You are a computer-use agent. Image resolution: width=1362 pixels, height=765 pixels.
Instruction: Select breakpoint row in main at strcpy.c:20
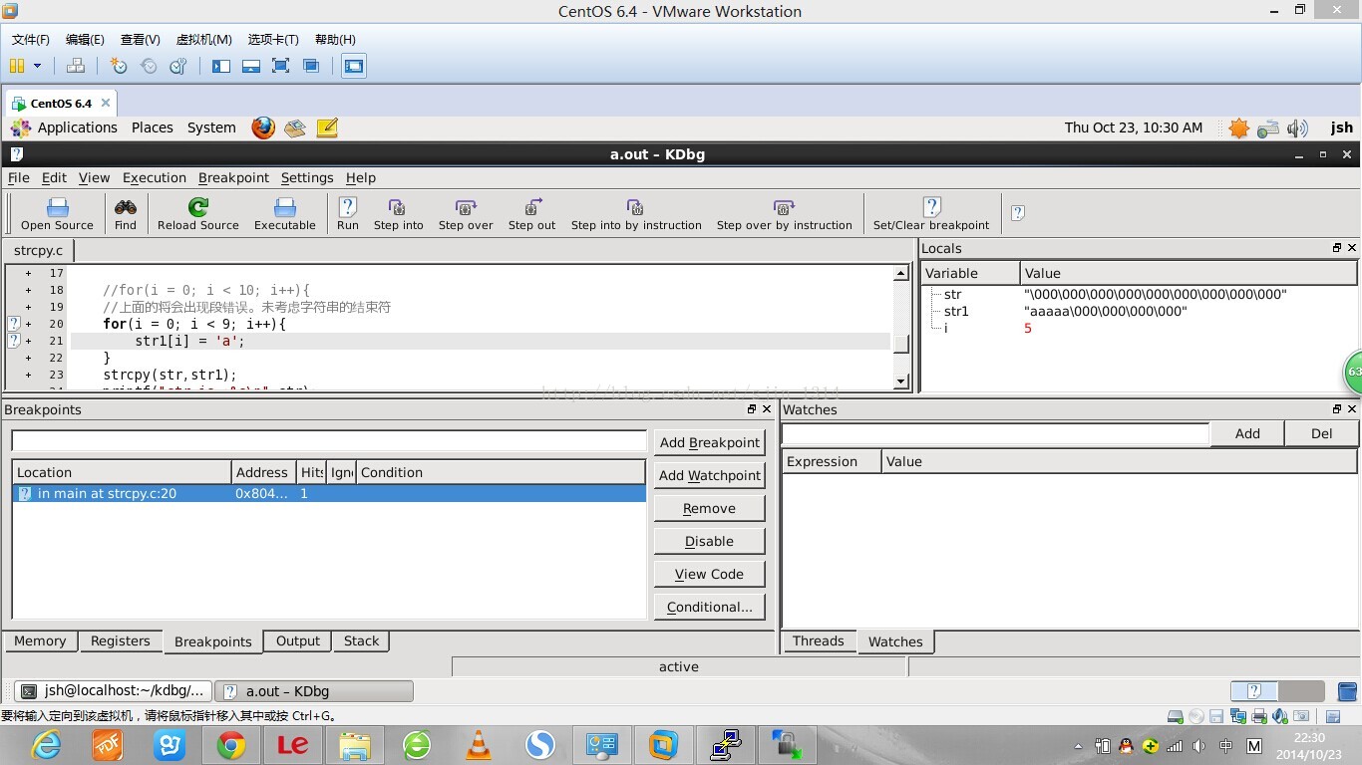[x=329, y=493]
